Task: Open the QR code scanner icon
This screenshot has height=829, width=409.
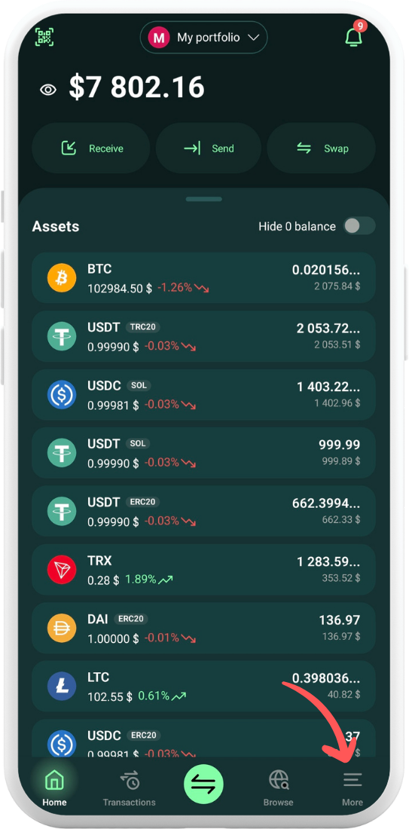Action: [45, 36]
